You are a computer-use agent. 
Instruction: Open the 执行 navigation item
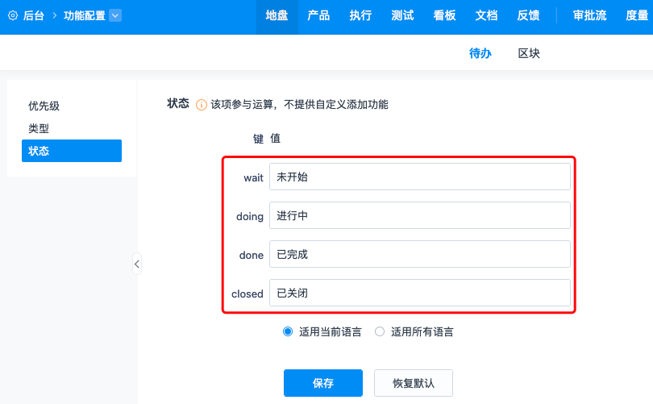[360, 15]
